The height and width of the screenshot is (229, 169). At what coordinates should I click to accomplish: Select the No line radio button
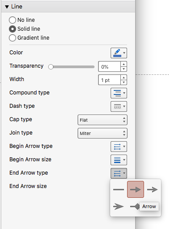[12, 20]
